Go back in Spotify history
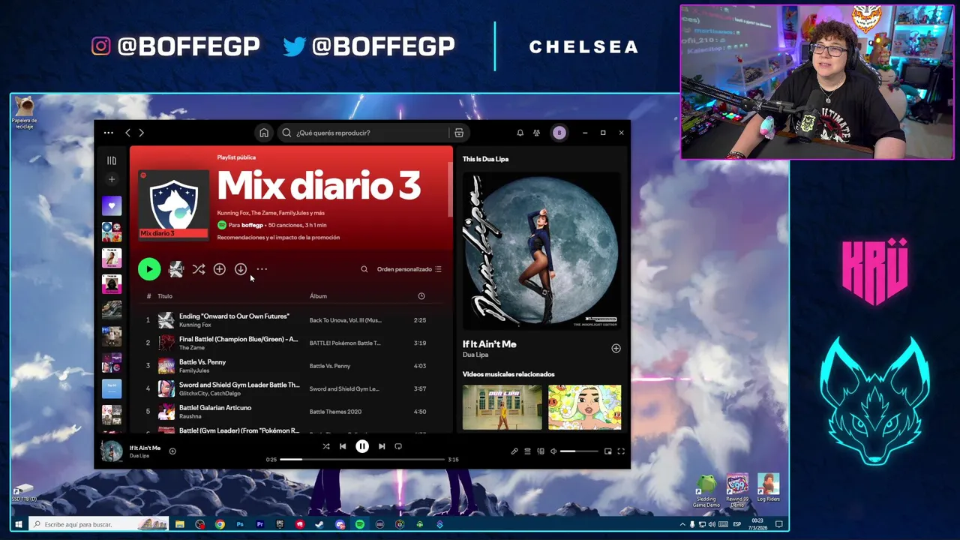Image resolution: width=960 pixels, height=540 pixels. coord(127,133)
